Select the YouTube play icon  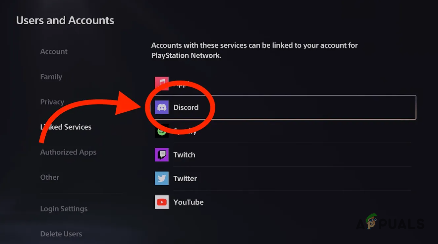[x=161, y=202]
